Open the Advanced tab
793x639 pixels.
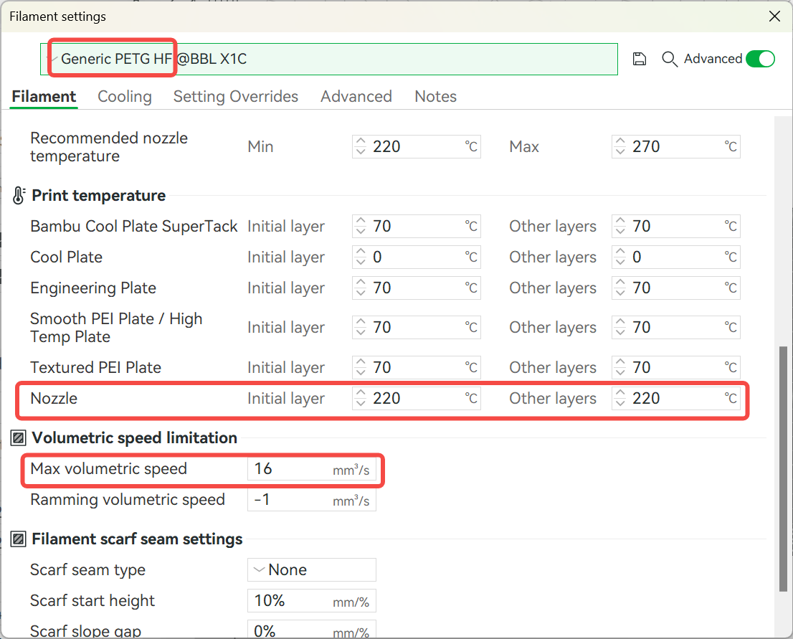point(356,96)
